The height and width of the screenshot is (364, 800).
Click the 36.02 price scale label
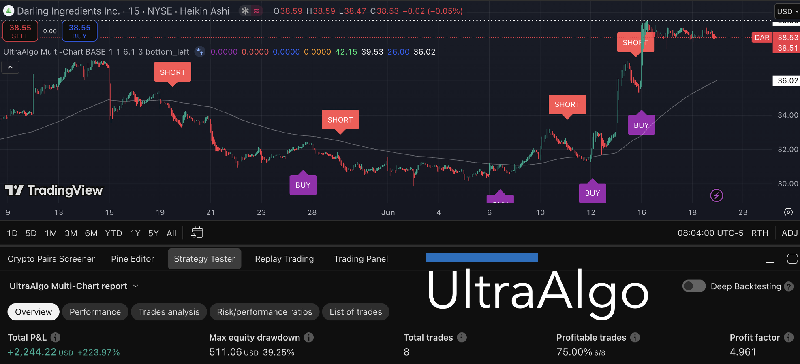787,81
